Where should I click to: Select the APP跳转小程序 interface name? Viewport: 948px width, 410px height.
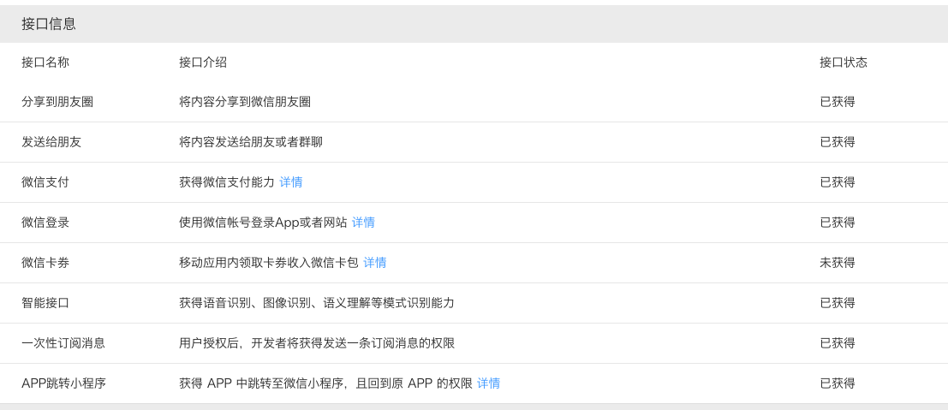tap(63, 383)
